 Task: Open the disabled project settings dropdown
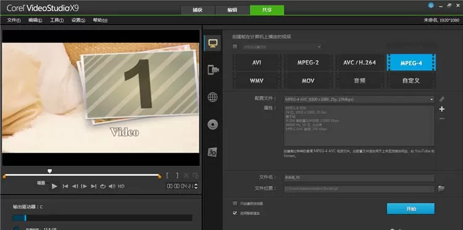(x=282, y=47)
